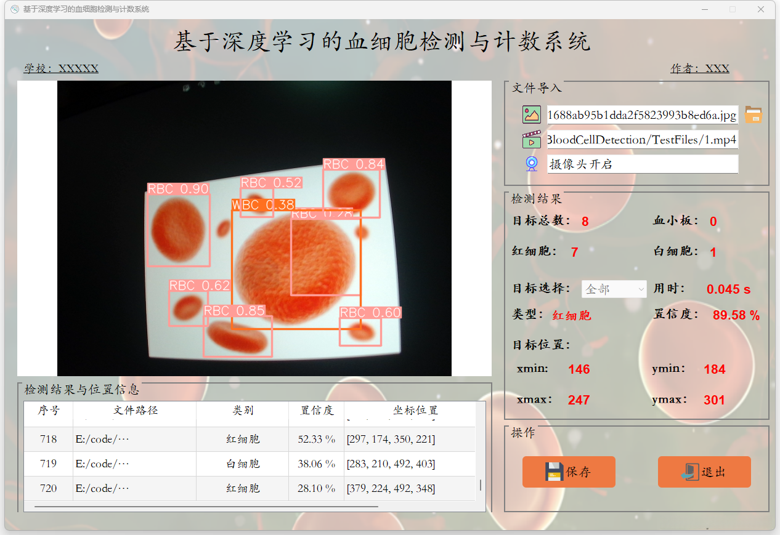Screen dimensions: 780x535
Task: Click the exit door icon on 退出 button
Action: tap(691, 471)
